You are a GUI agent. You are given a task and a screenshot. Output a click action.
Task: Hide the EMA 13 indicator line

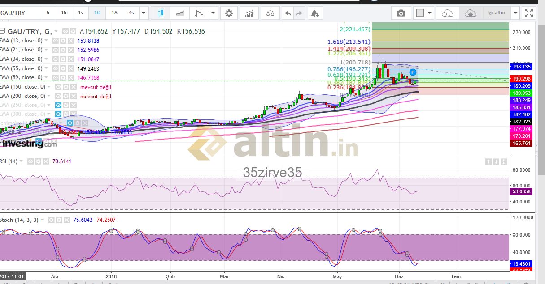coord(56,40)
